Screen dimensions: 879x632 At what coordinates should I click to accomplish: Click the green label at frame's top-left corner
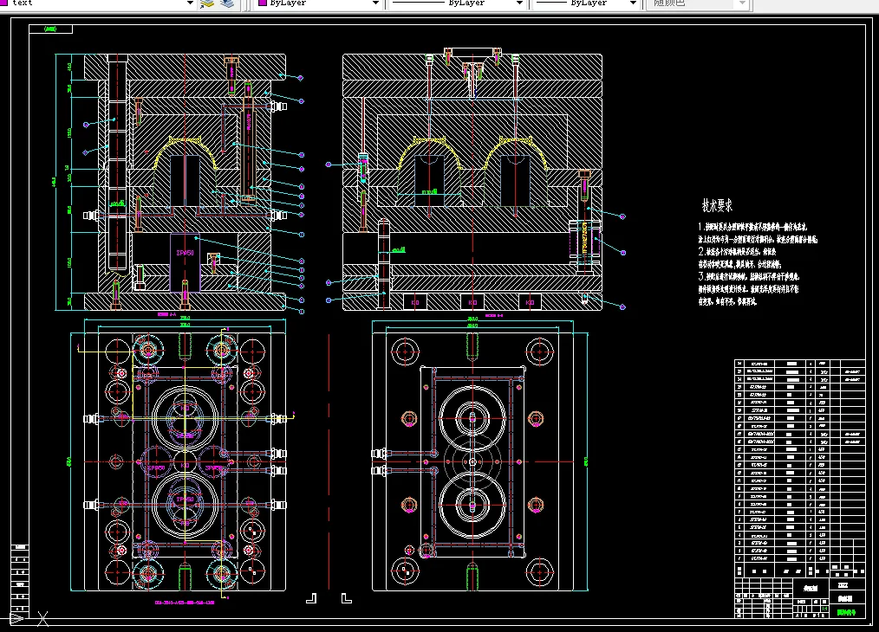[x=49, y=29]
